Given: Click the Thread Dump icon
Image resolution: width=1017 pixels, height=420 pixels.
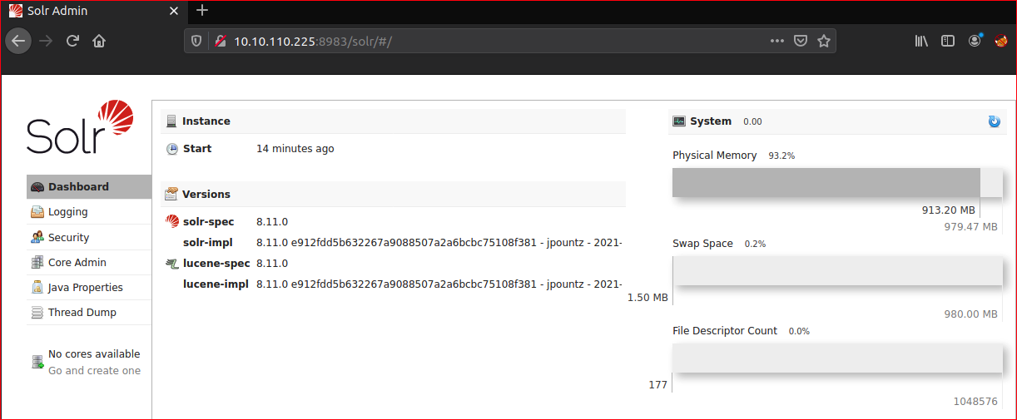Looking at the screenshot, I should pos(37,313).
